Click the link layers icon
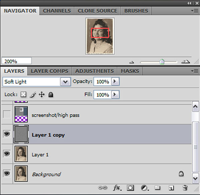Screen dimensions: 200x195 tap(103, 188)
